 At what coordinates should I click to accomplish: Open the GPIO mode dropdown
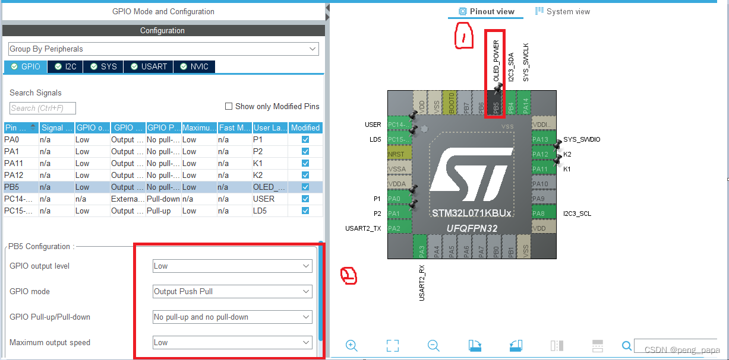(232, 291)
